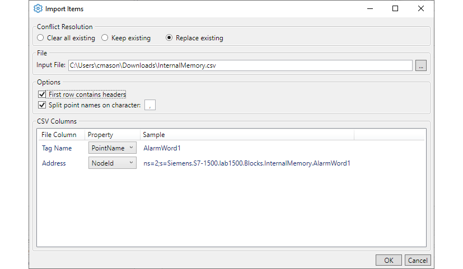Choose the Keep existing radio button
Viewport: 463px width, 269px height.
[105, 38]
